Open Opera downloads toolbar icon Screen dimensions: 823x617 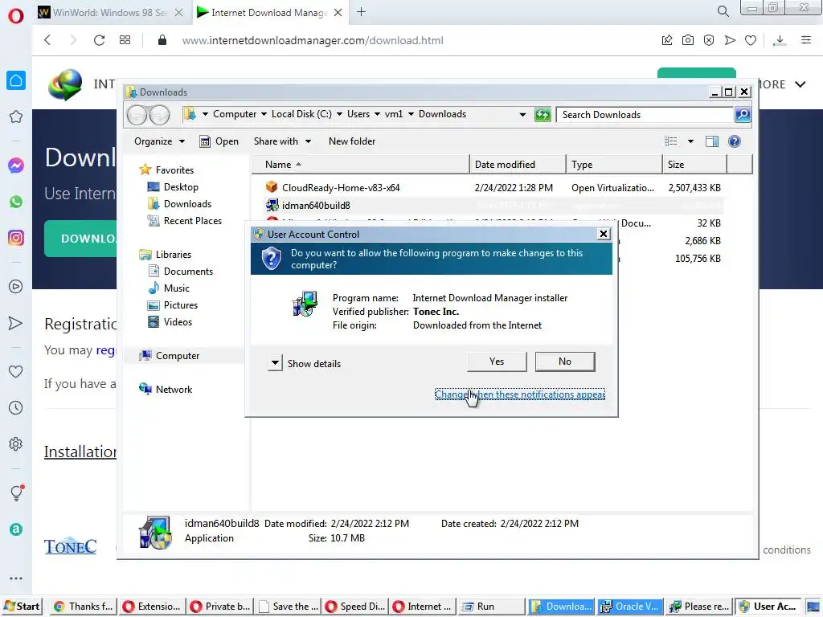(x=780, y=40)
